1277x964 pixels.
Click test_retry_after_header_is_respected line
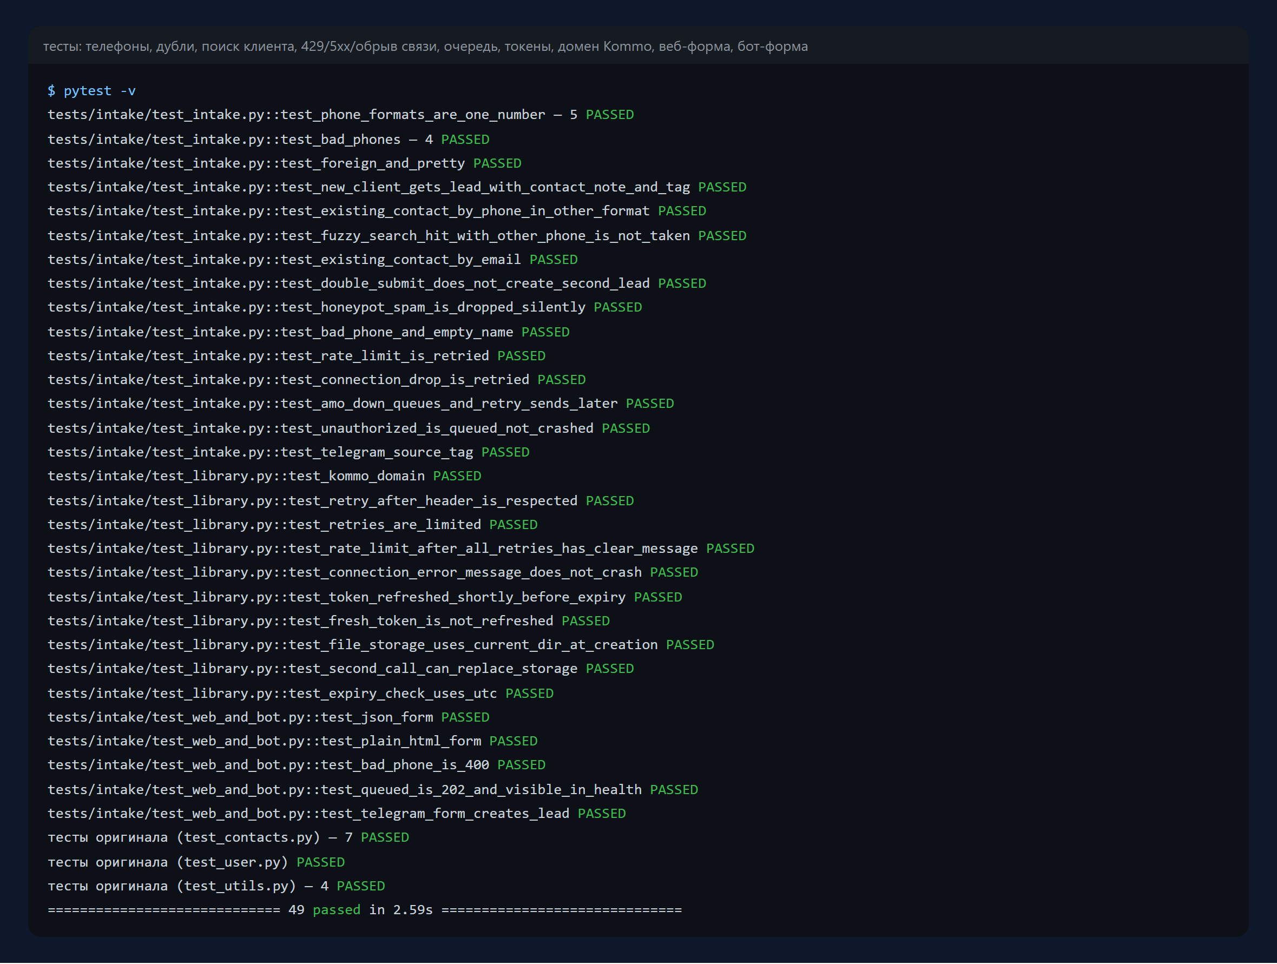tap(340, 500)
